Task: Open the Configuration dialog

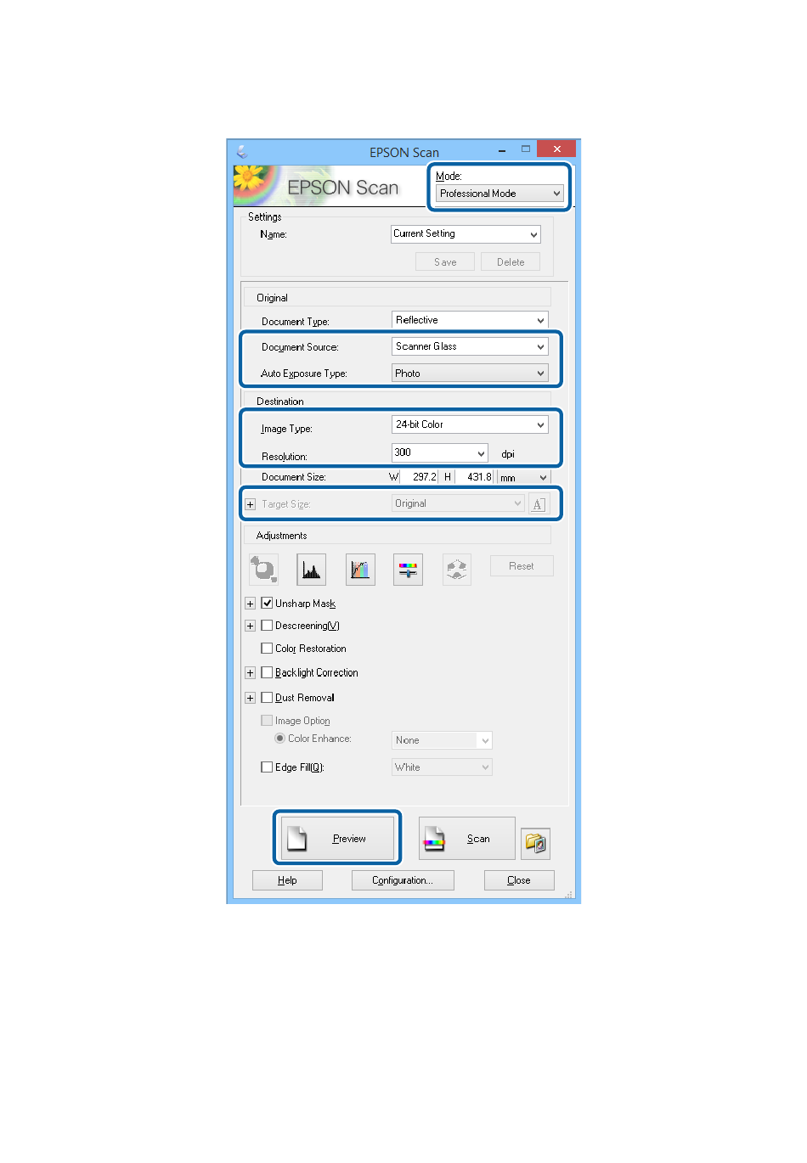Action: [x=403, y=880]
